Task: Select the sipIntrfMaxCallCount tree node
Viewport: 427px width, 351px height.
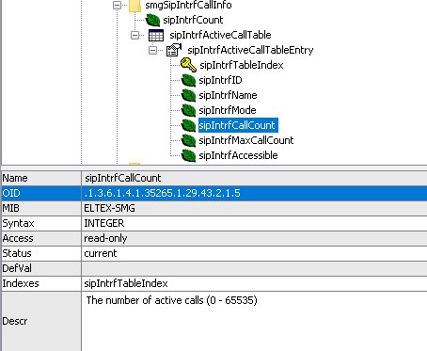Action: (x=246, y=140)
